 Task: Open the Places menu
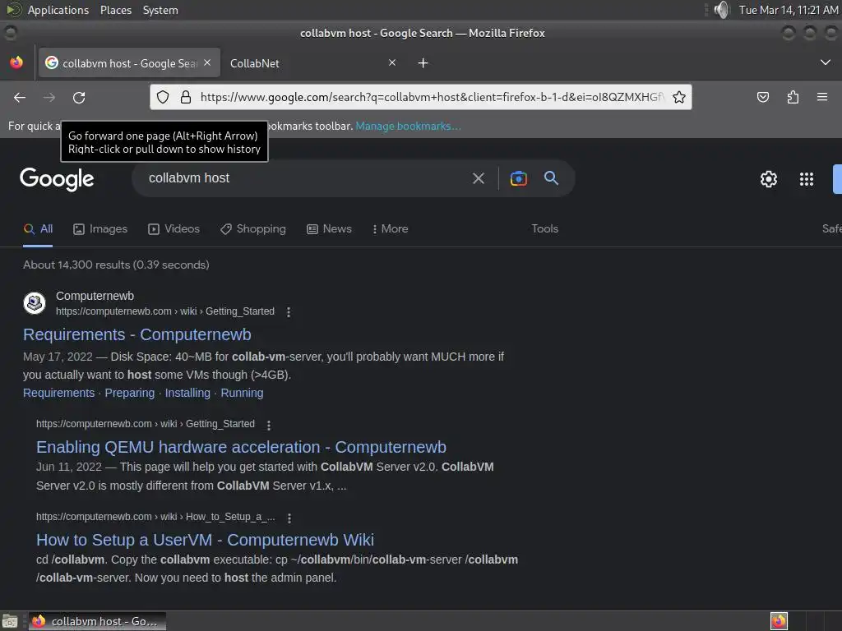pos(116,10)
